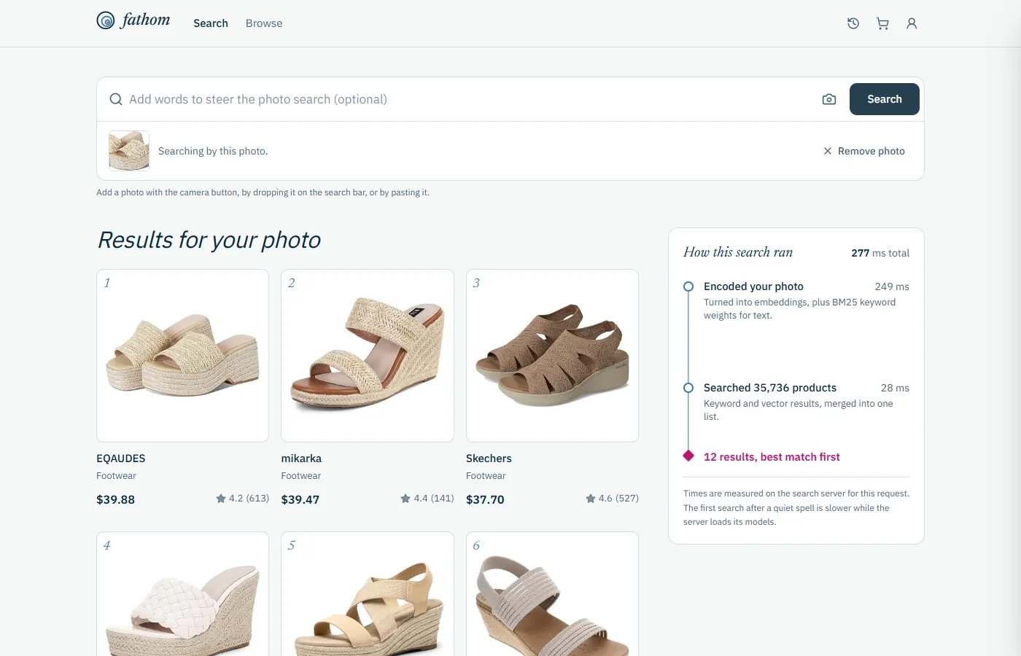Image resolution: width=1021 pixels, height=656 pixels.
Task: Open result 6 grey strap wedge image
Action: coord(552,594)
